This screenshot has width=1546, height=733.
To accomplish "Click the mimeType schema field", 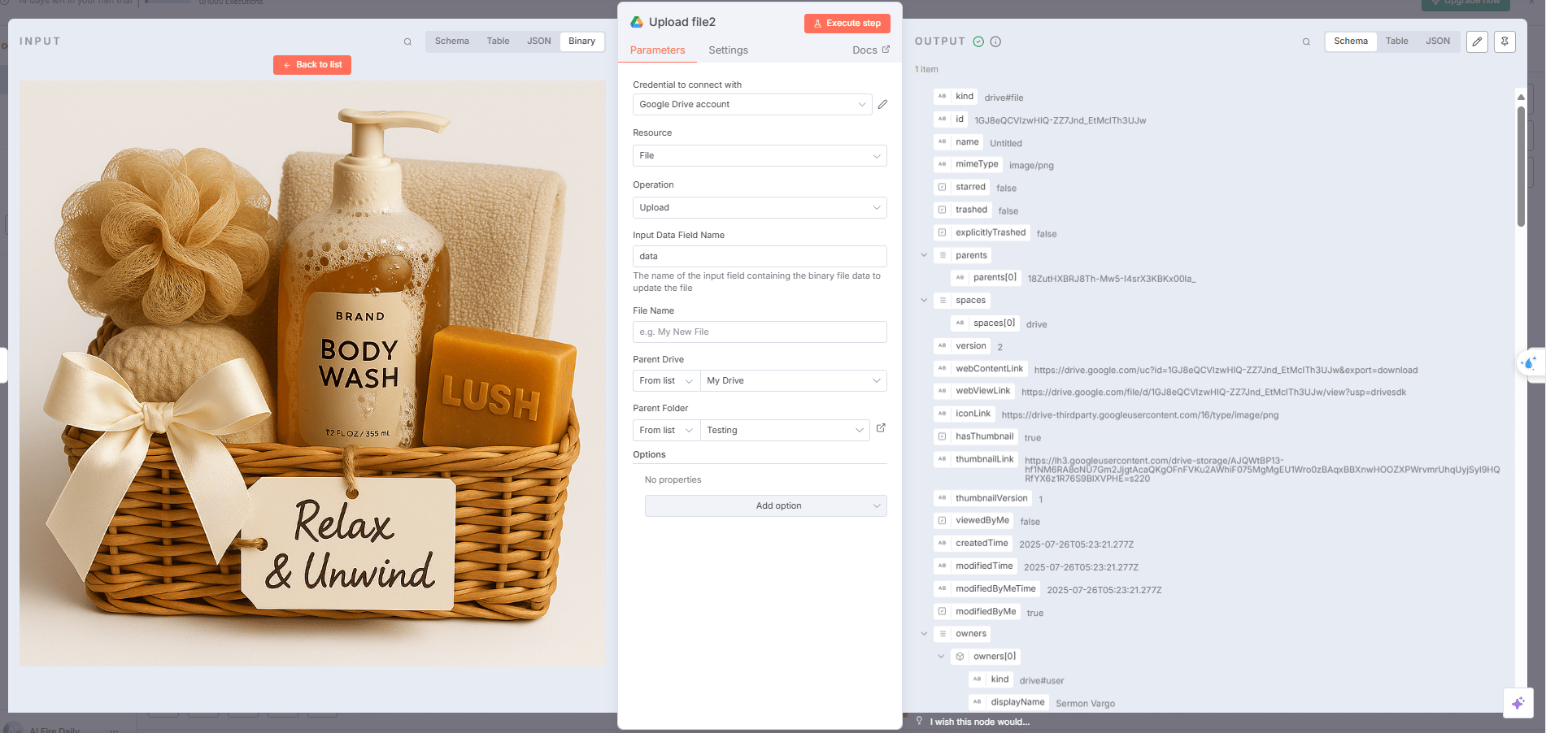I will pyautogui.click(x=967, y=164).
